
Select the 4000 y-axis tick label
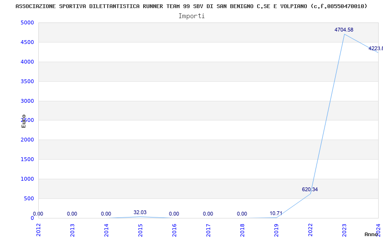[x=27, y=62]
